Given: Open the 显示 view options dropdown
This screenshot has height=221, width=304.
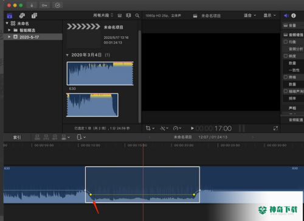Looking at the screenshot, I should click(x=269, y=15).
